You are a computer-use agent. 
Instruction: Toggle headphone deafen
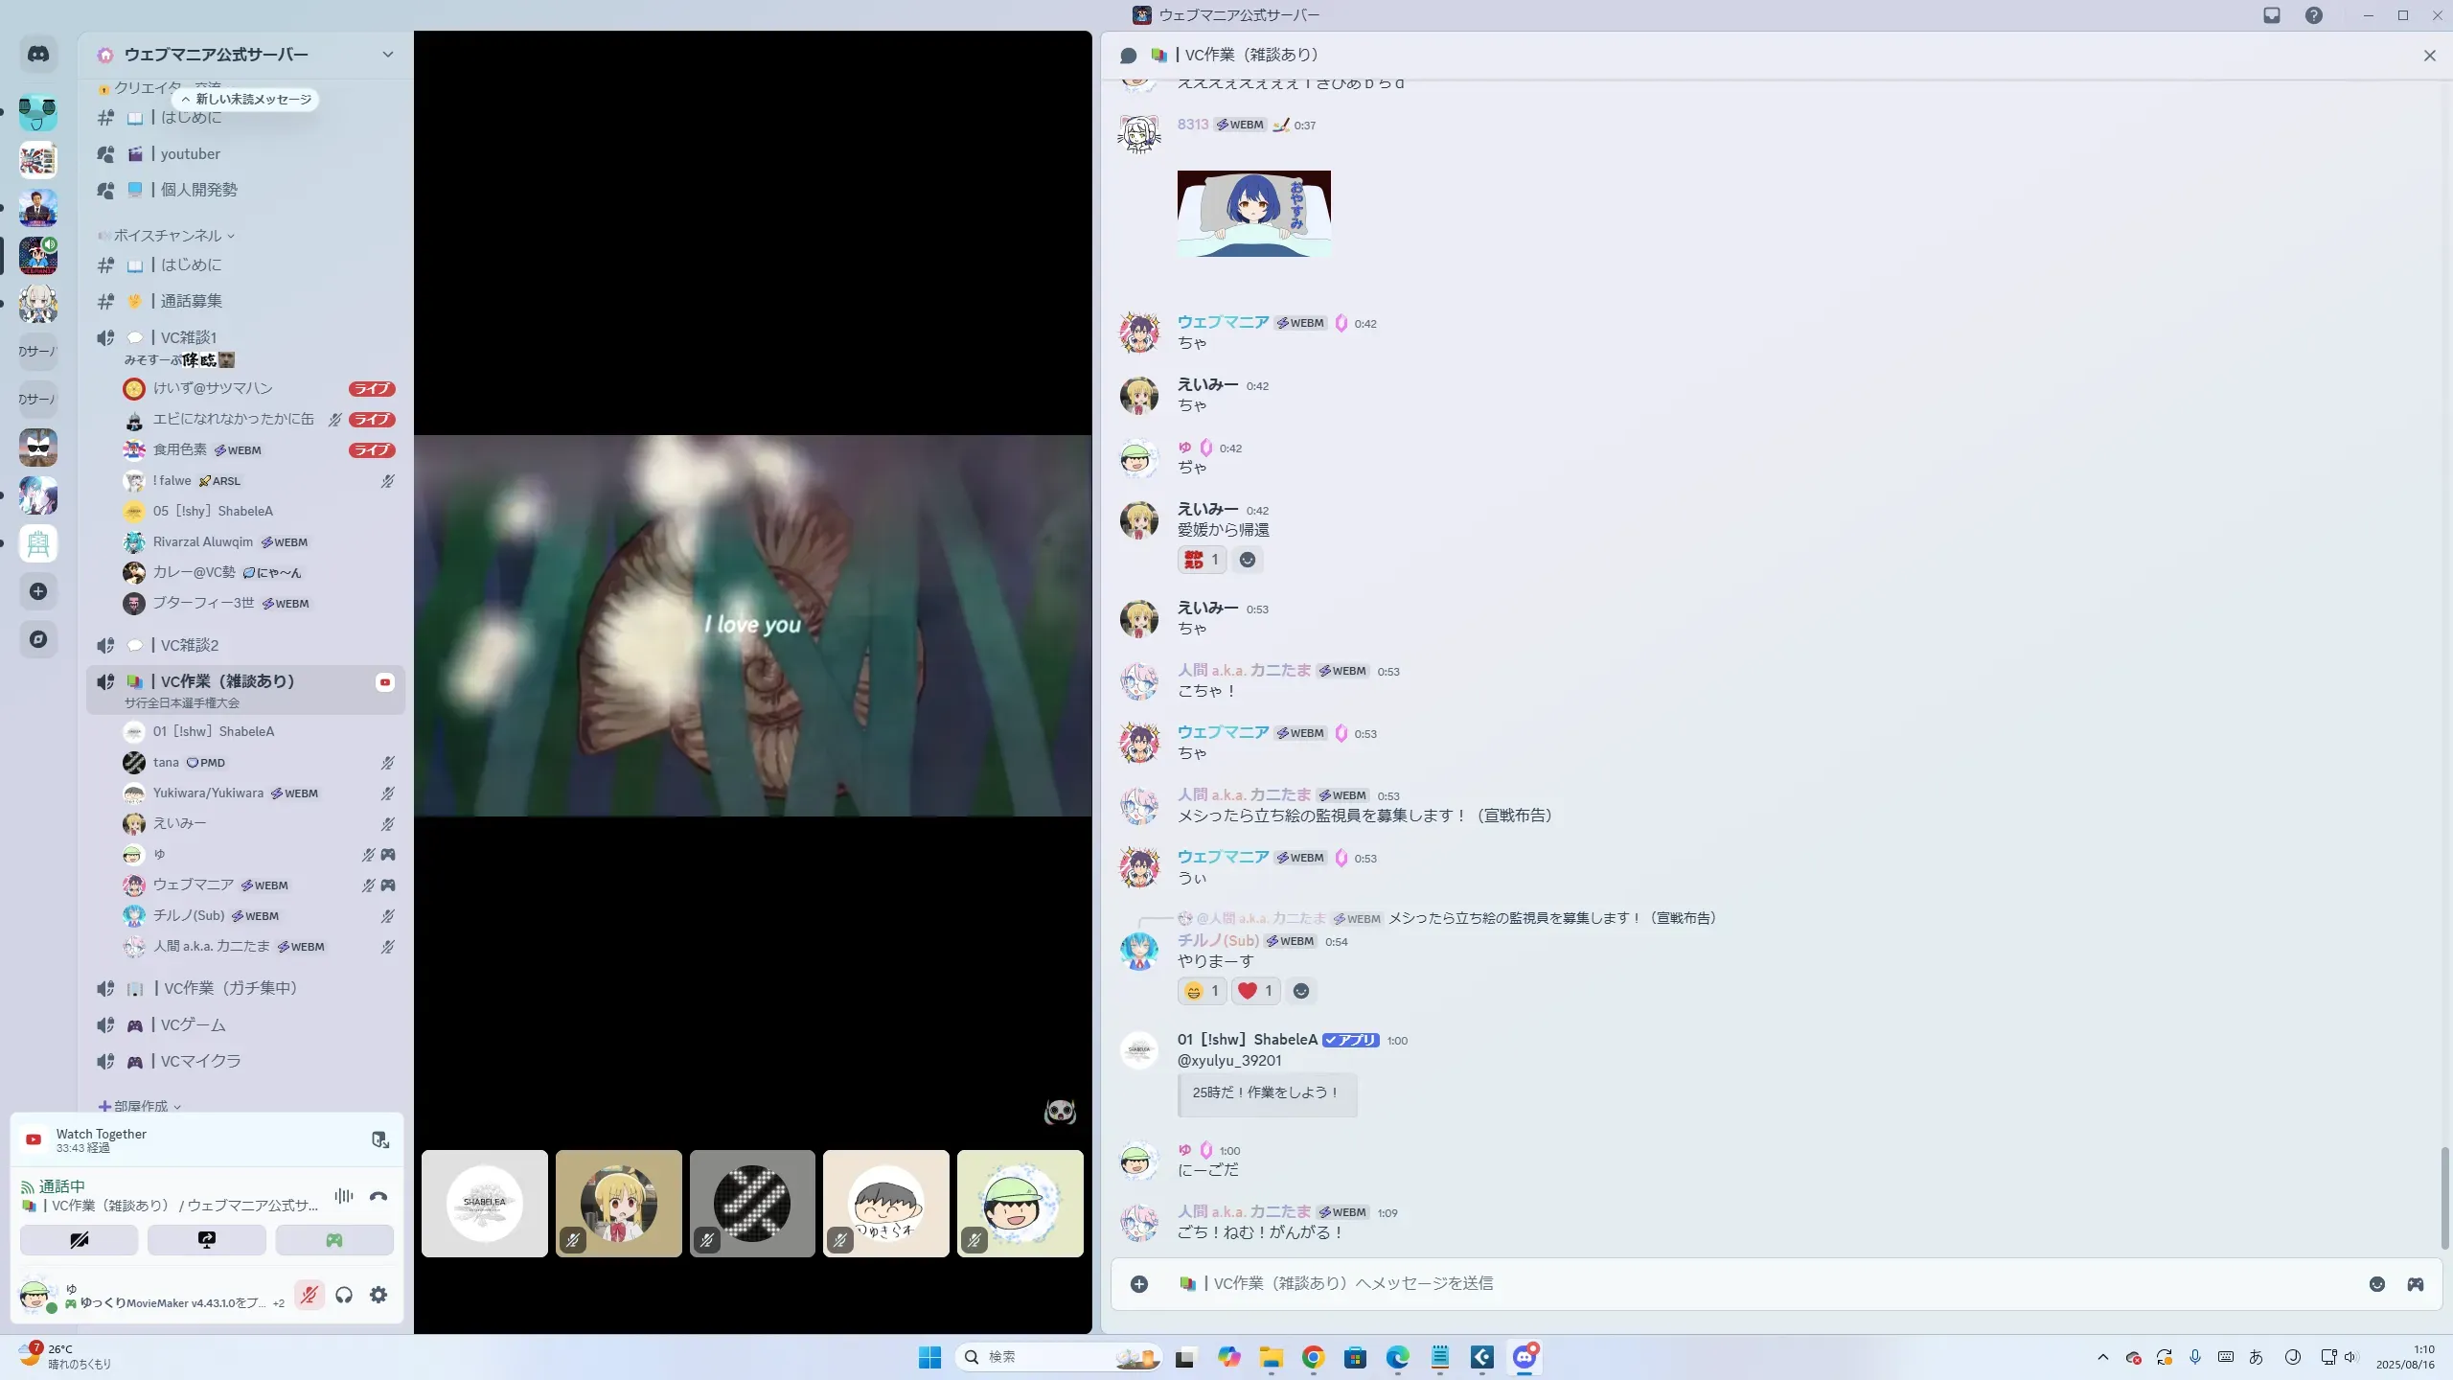click(344, 1295)
